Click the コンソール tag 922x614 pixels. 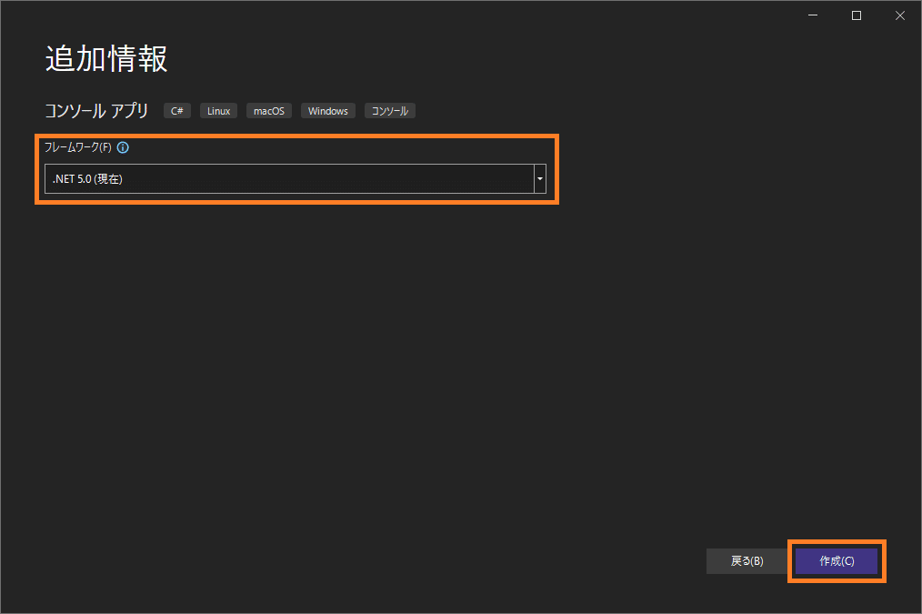(x=390, y=111)
